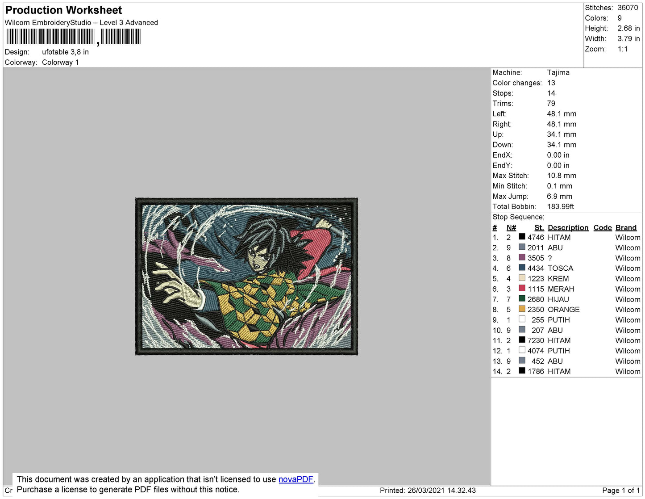This screenshot has height=499, width=645.
Task: Click the black swatch for 4746 HITAM
Action: pos(522,237)
